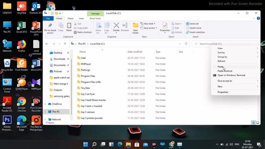Open the Easy access dropdown
Viewport: 265px width, 149px height.
149,28
